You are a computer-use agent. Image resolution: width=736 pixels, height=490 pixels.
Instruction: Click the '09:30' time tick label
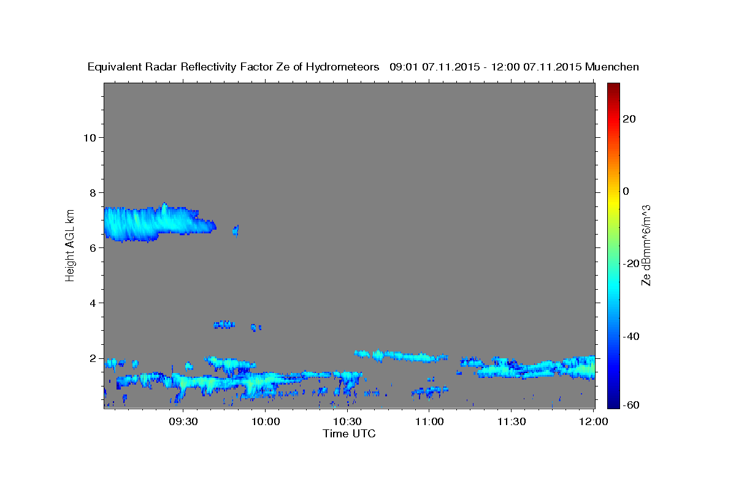(183, 421)
